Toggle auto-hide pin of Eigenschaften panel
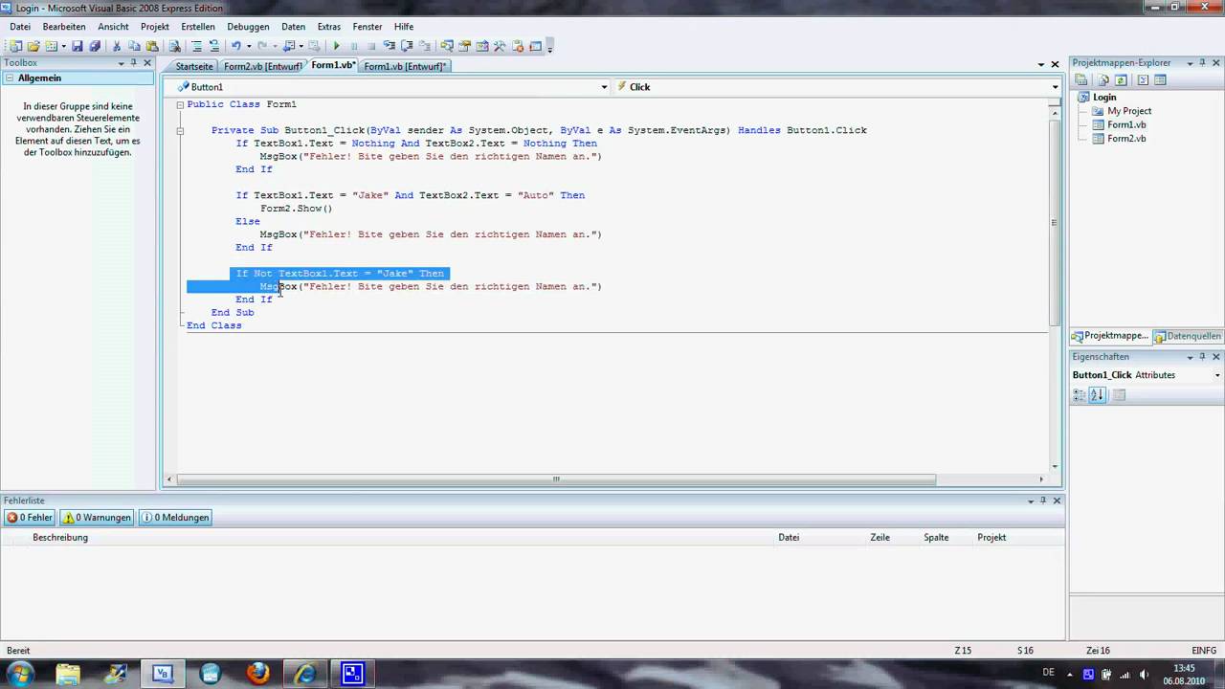Viewport: 1225px width, 689px height. coord(1203,357)
